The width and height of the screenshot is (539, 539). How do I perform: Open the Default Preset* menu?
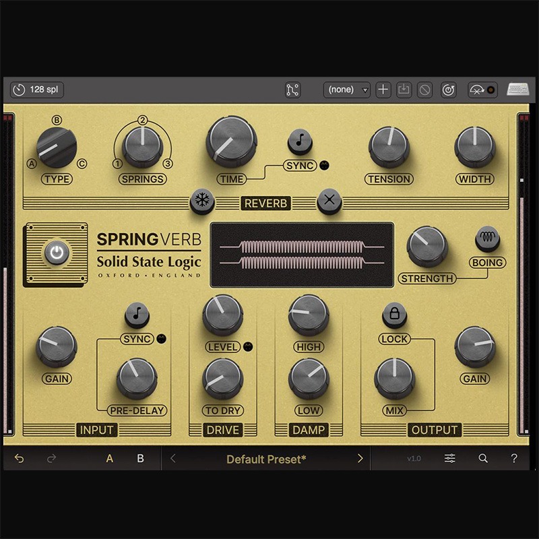tap(266, 459)
